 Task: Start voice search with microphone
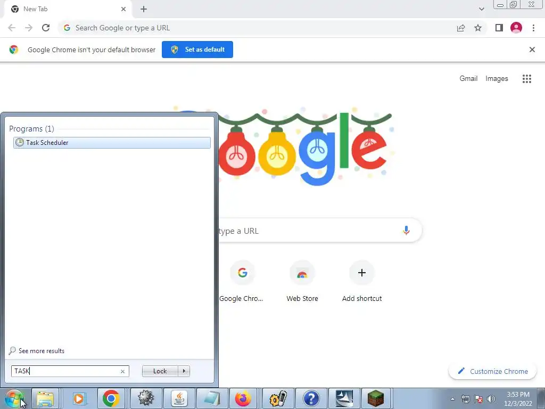coord(406,230)
